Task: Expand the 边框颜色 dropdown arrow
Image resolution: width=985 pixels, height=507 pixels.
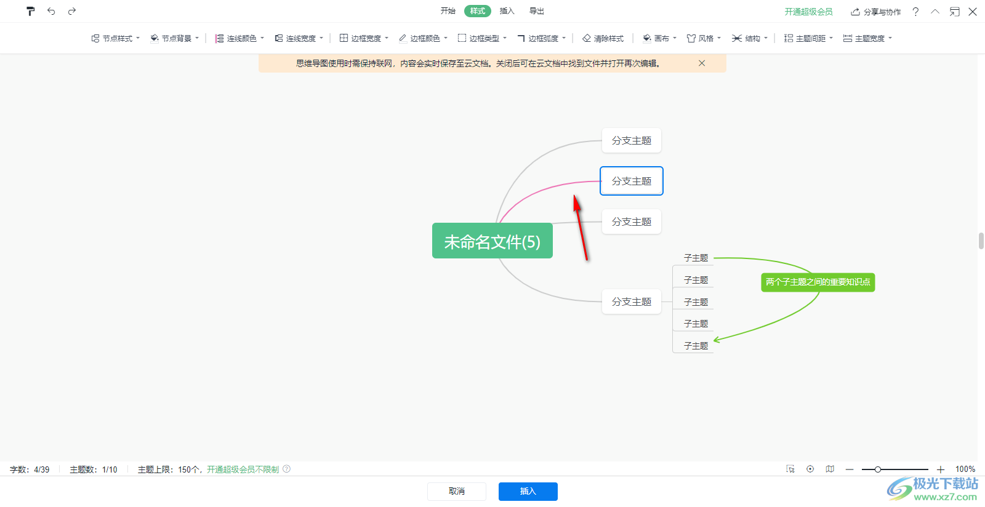Action: point(446,38)
